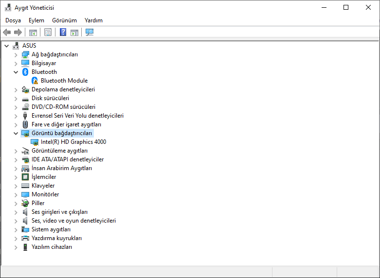Open the Properties toolbar icon

coord(48,32)
